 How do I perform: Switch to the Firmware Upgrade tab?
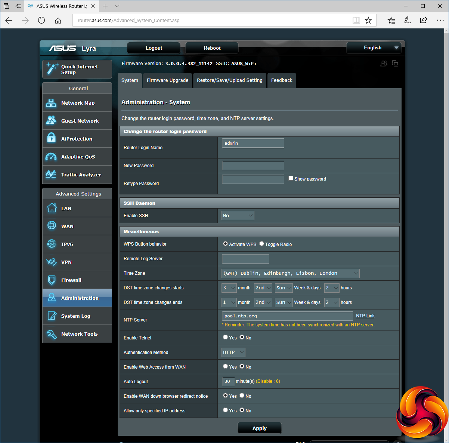coord(167,80)
